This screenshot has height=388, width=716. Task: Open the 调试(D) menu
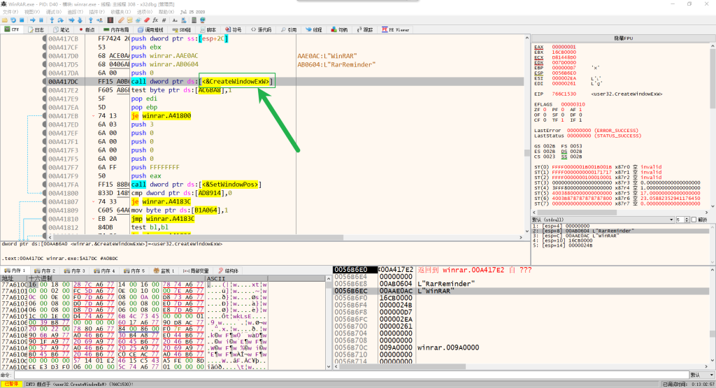coord(52,12)
